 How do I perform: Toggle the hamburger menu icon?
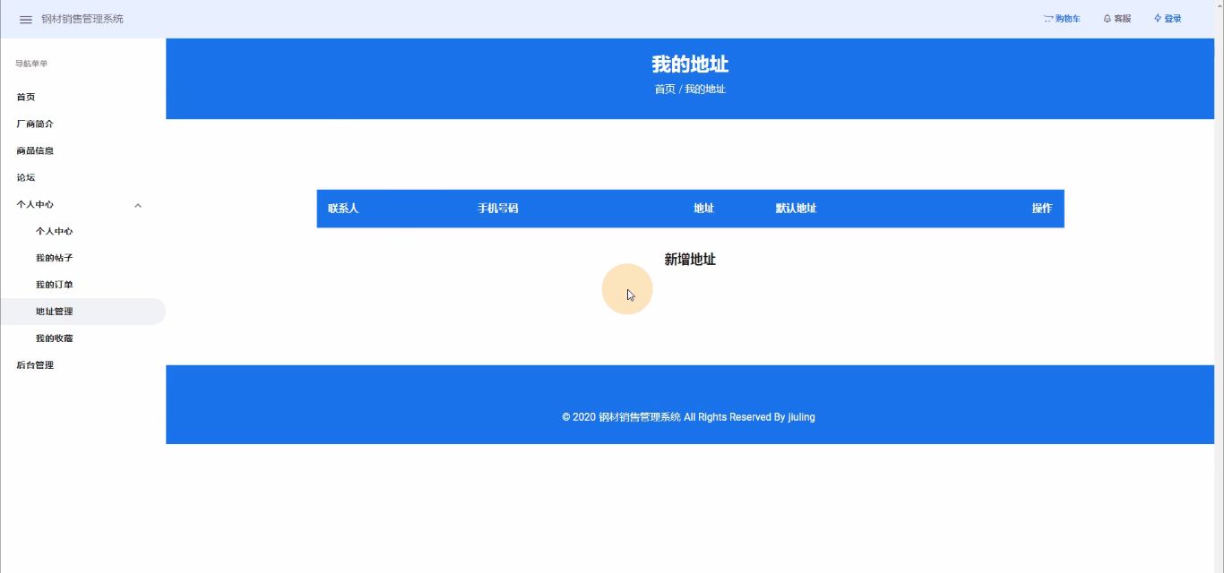[x=26, y=19]
